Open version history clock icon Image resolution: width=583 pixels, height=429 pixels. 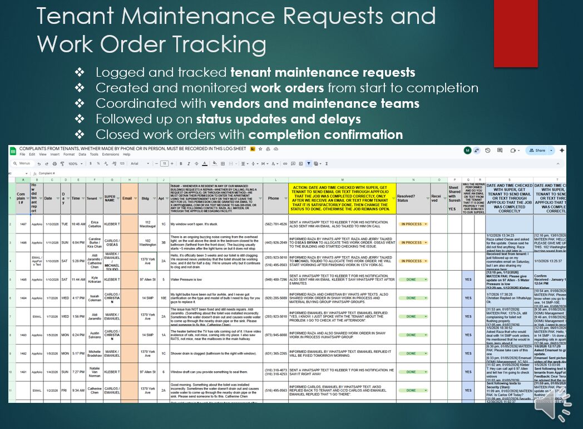487,151
